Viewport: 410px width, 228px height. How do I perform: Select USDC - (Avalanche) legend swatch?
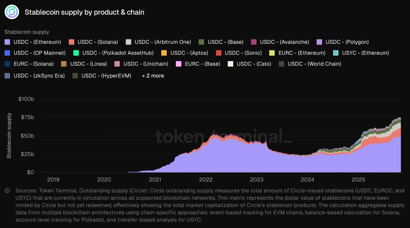click(254, 42)
